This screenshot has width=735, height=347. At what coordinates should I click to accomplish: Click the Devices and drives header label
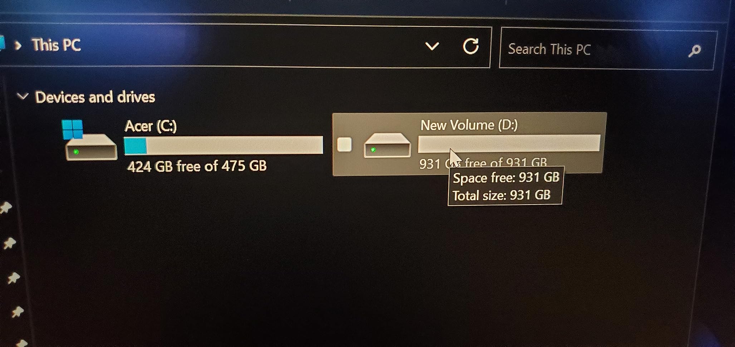click(x=95, y=97)
